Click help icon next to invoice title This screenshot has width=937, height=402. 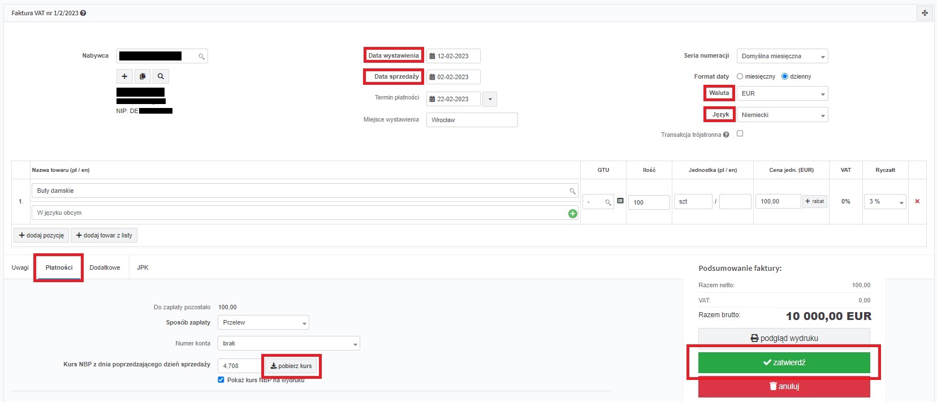[x=83, y=13]
